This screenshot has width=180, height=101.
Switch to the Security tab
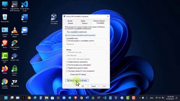[70, 21]
